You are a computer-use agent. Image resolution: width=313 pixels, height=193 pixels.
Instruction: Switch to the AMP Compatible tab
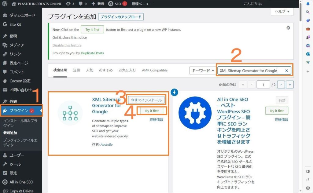[x=155, y=70]
